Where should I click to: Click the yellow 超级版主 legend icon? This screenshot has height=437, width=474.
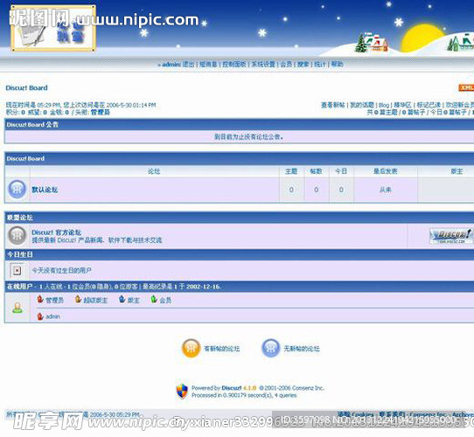[x=78, y=300]
